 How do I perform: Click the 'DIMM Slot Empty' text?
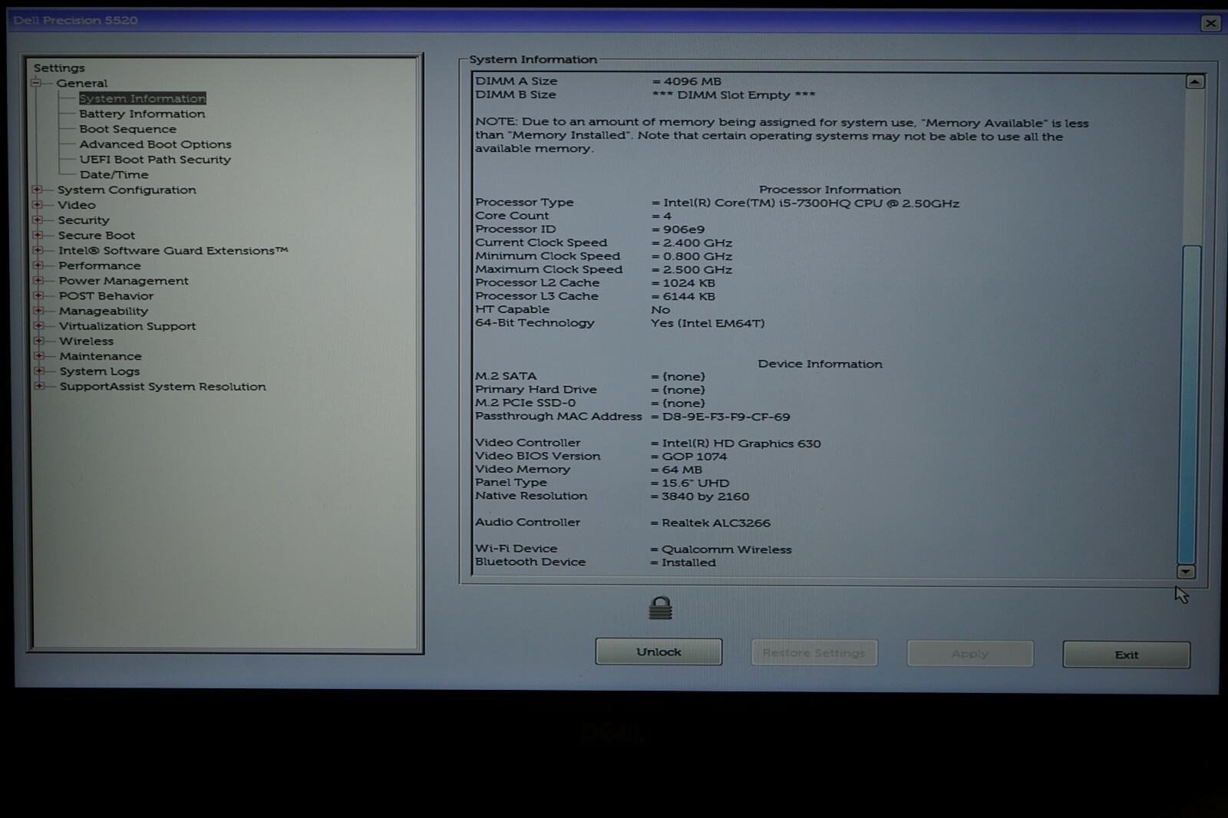[733, 95]
